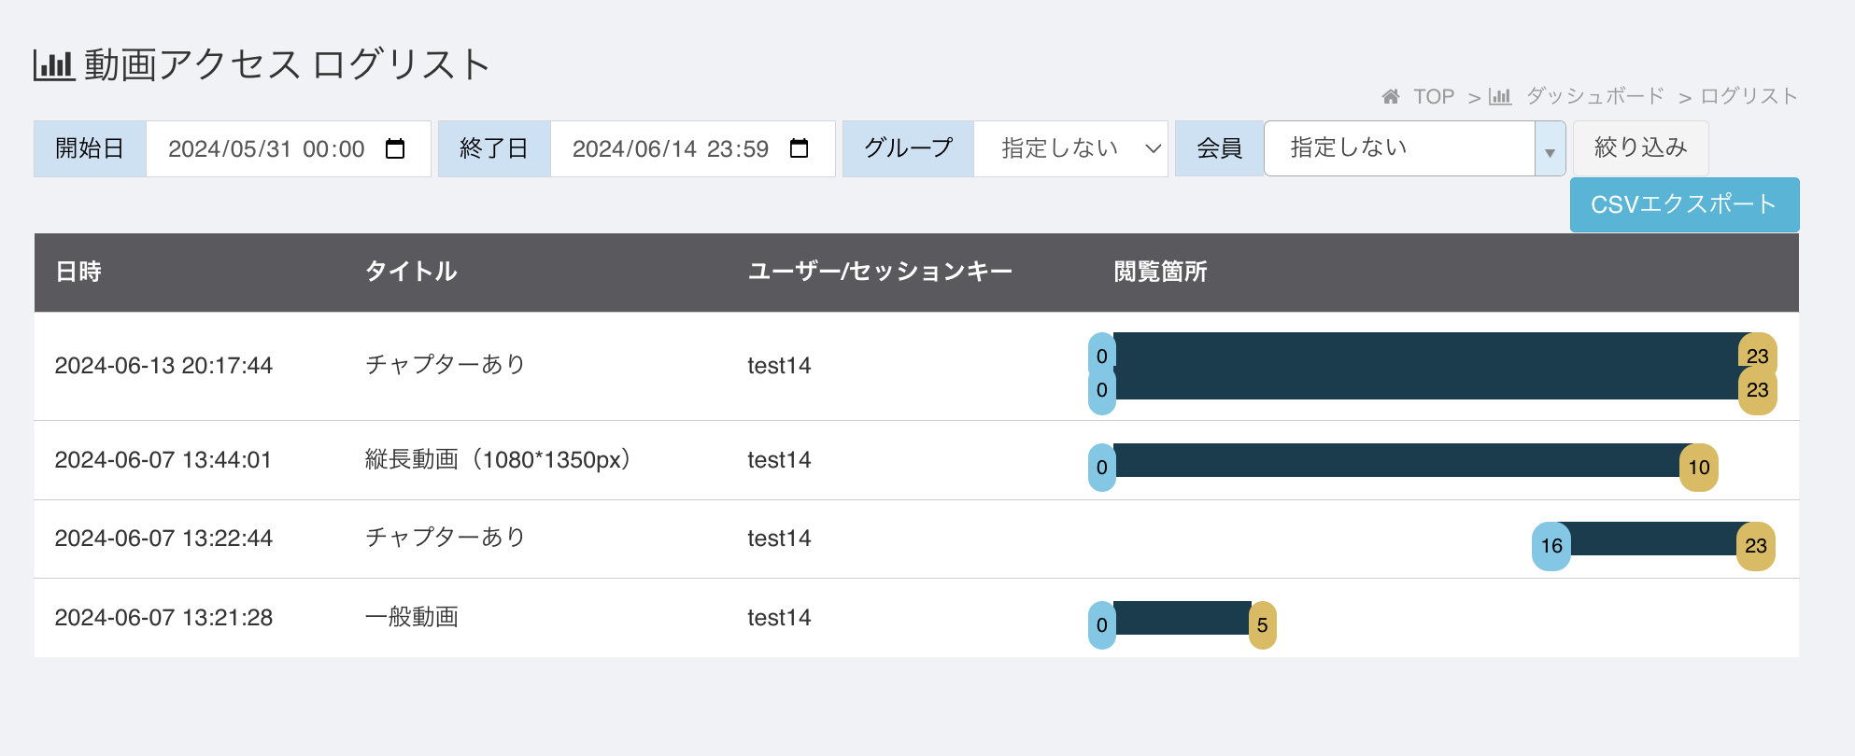Click the 0 start marker in 一般動画 row
This screenshot has width=1855, height=756.
coord(1102,625)
